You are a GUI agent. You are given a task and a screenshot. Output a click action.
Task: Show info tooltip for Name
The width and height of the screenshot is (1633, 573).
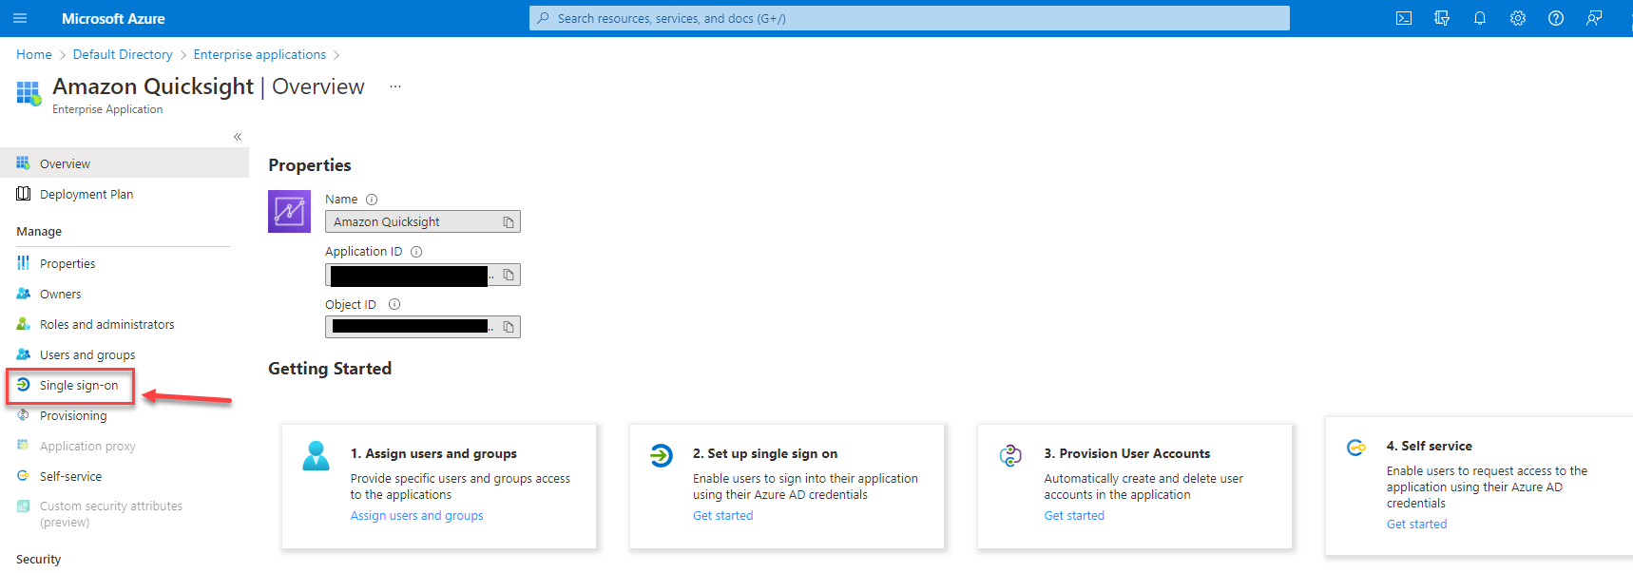(x=372, y=200)
